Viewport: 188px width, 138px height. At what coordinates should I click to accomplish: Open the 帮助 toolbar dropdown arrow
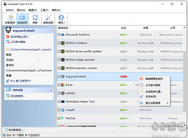coord(64,23)
